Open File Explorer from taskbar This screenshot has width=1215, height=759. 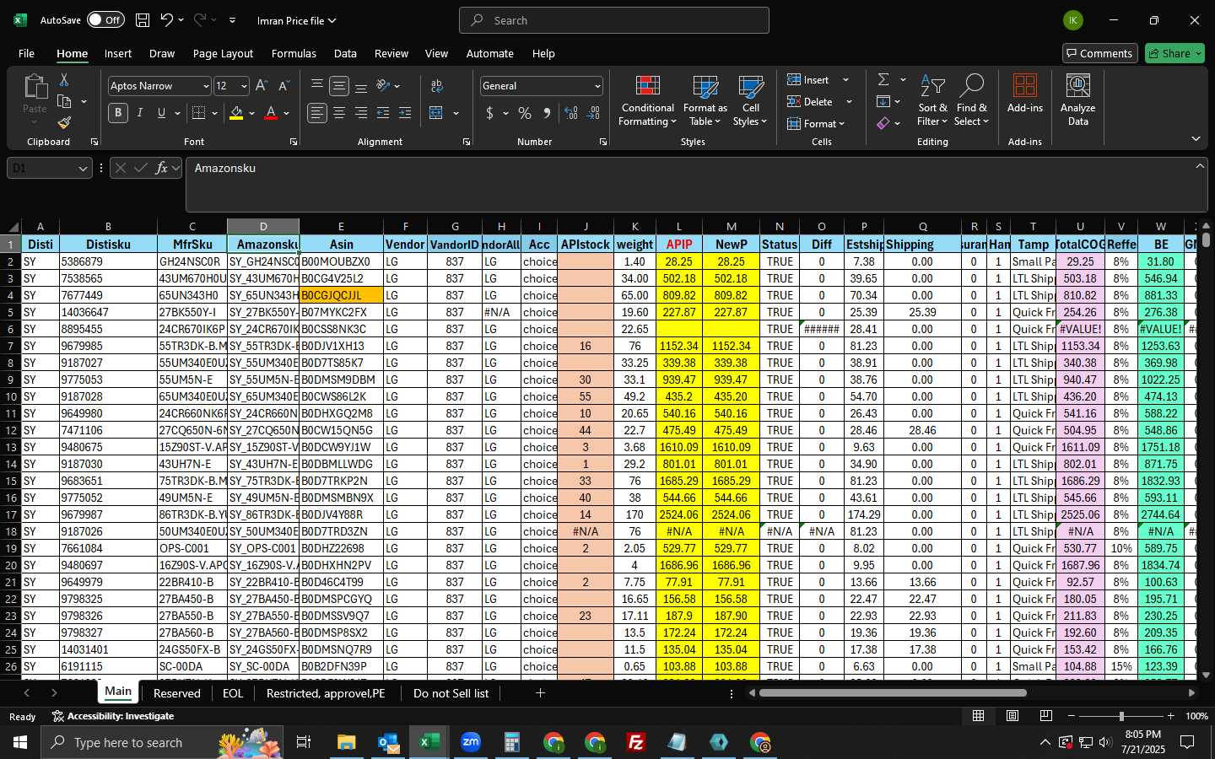346,742
